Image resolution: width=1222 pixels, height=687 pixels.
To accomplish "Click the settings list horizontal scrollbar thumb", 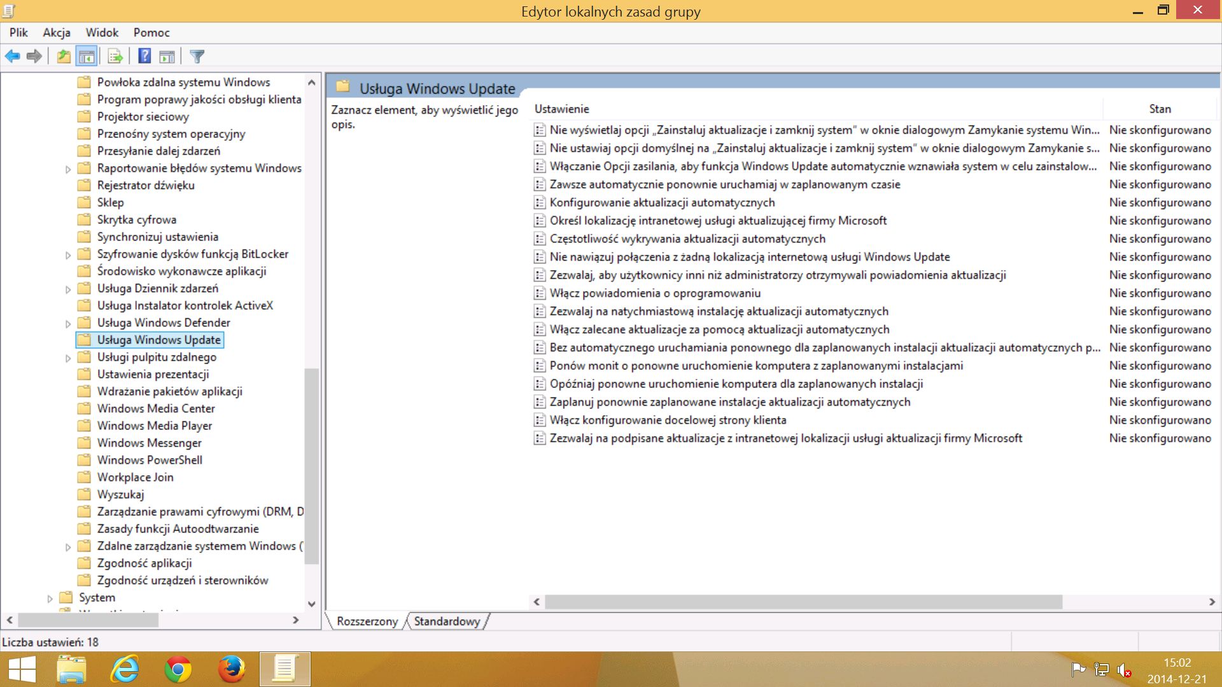I will (x=803, y=602).
